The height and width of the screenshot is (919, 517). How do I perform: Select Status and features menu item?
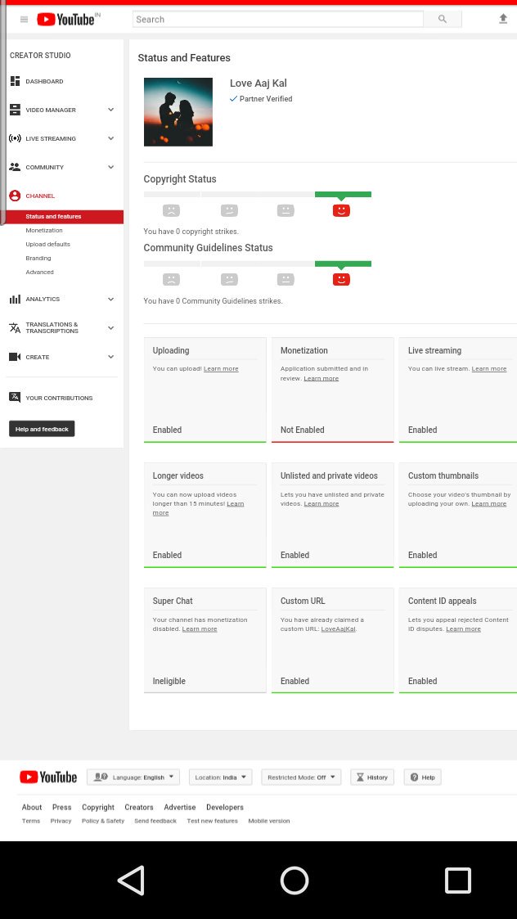coord(61,217)
